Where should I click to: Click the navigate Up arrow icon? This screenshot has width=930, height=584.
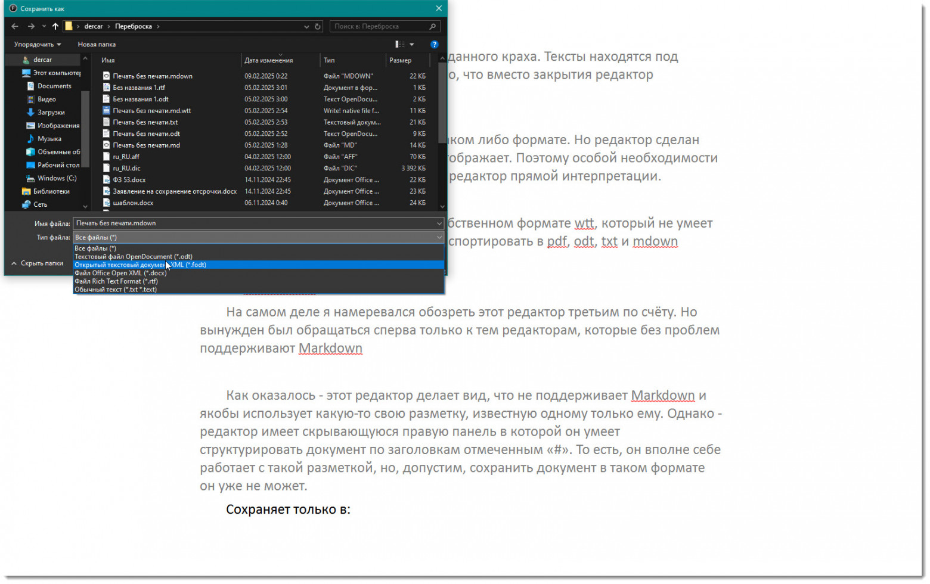[x=55, y=26]
